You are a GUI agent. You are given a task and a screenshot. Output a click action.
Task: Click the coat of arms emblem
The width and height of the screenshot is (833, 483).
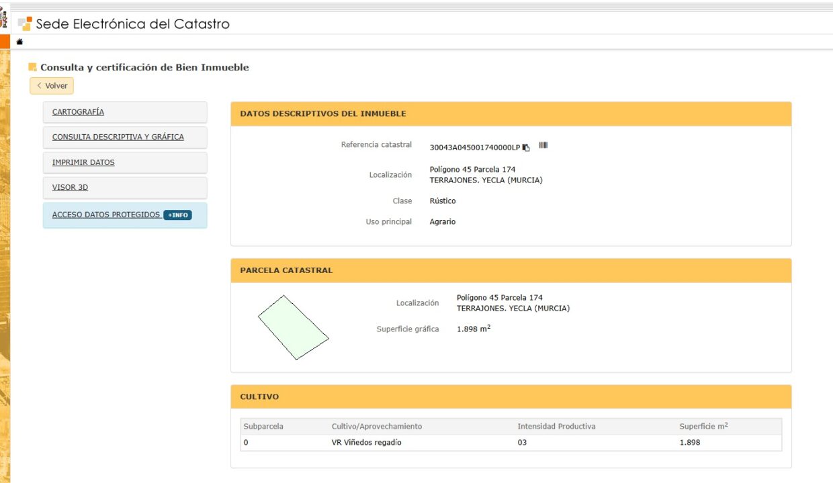[x=4, y=21]
